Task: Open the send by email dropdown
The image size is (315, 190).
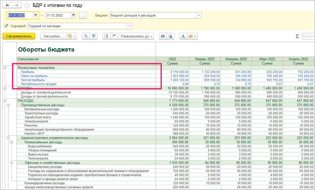Action: (192, 36)
